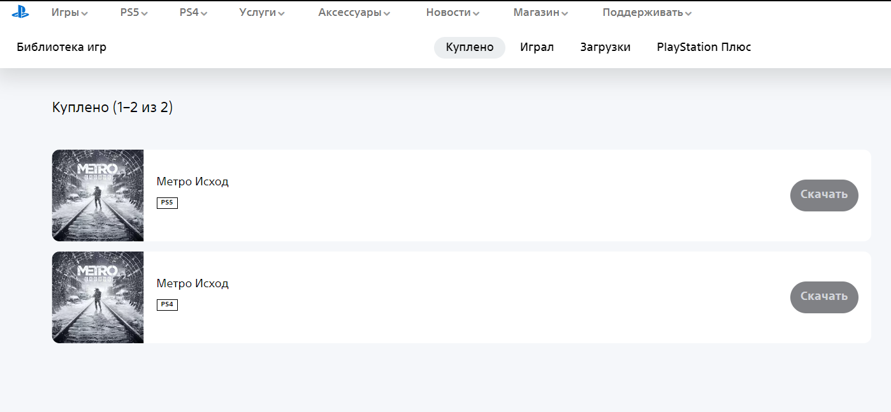Open the Поддерживать dropdown
Viewport: 891px width, 412px height.
pyautogui.click(x=646, y=13)
